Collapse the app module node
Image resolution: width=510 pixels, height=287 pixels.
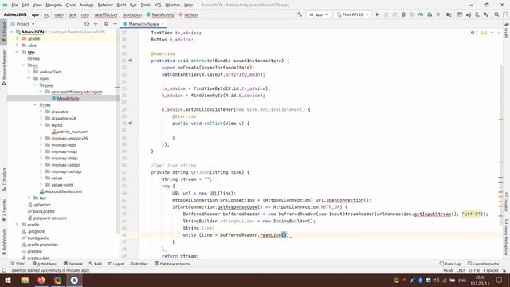[18, 52]
